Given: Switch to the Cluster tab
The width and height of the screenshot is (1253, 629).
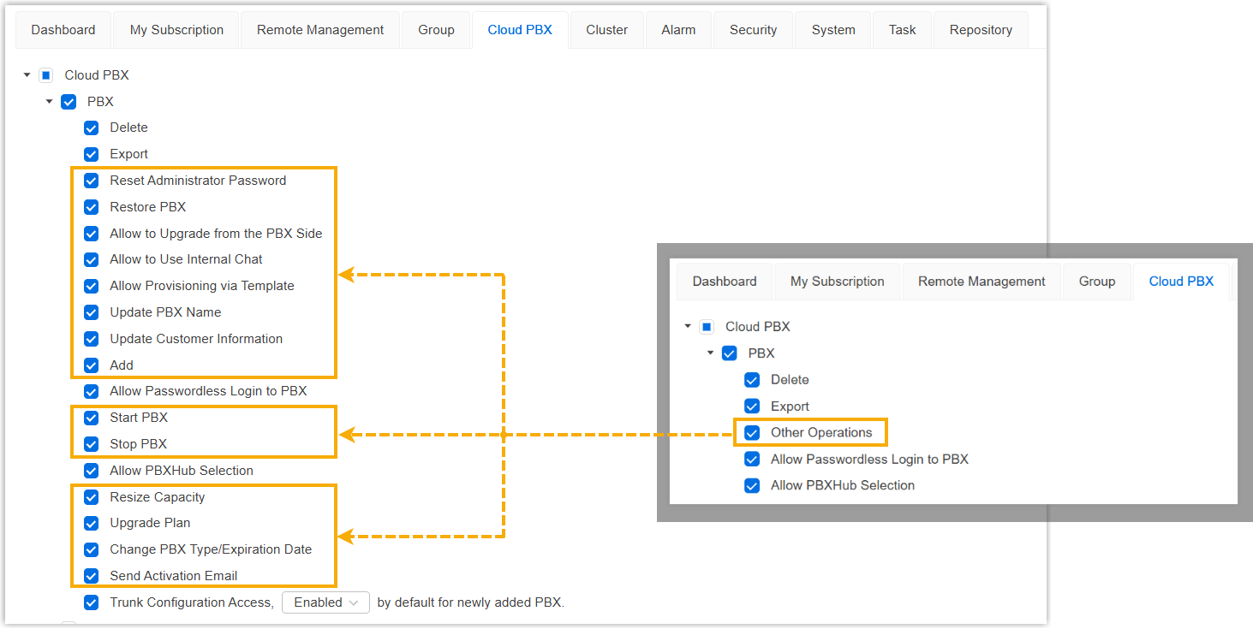Looking at the screenshot, I should [x=606, y=30].
